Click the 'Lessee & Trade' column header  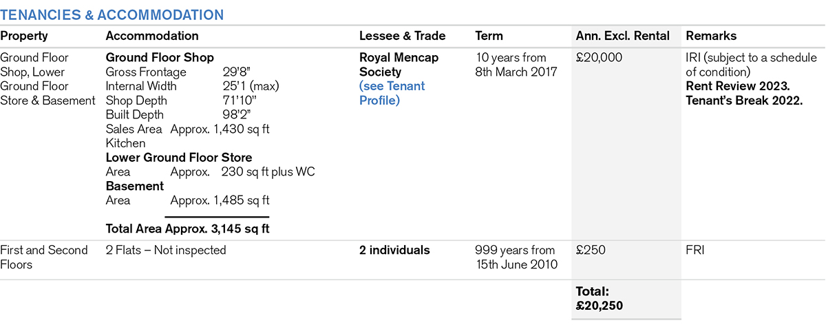[x=402, y=36]
